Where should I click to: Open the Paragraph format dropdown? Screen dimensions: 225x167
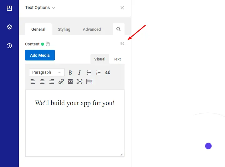pyautogui.click(x=47, y=72)
